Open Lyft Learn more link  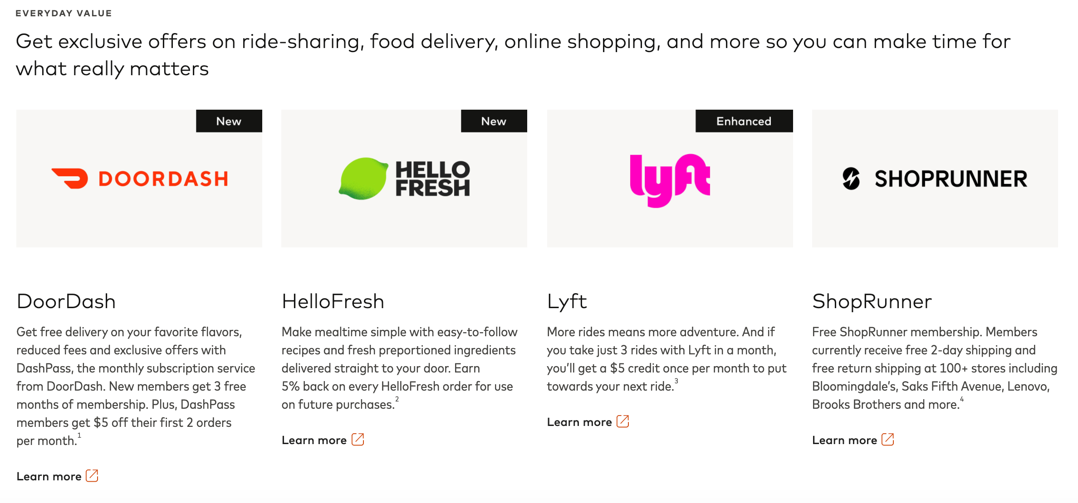pos(579,422)
